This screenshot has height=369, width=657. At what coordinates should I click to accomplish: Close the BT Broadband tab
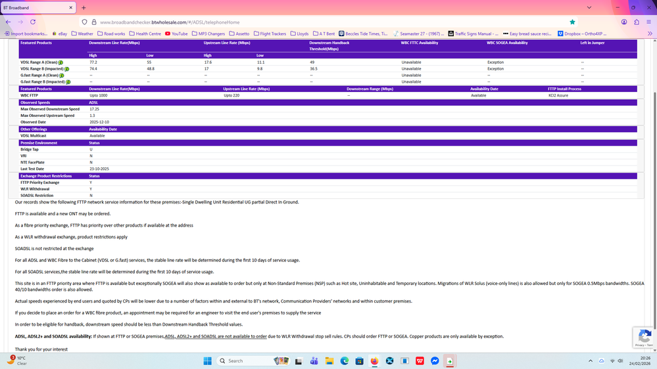pos(70,7)
